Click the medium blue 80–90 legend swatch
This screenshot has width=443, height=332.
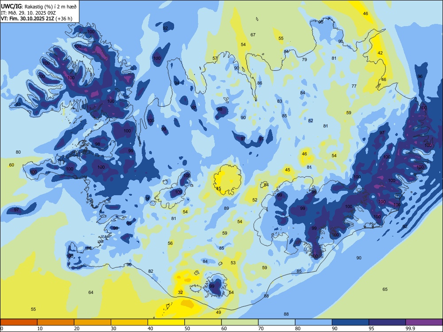point(314,322)
